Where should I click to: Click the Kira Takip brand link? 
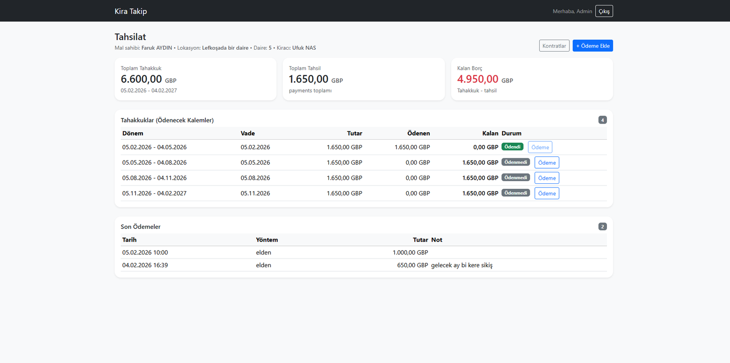tap(130, 11)
